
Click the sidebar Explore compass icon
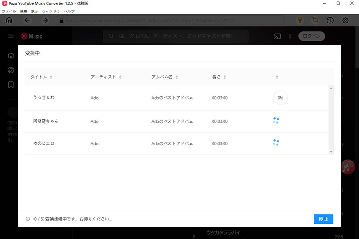tap(11, 70)
